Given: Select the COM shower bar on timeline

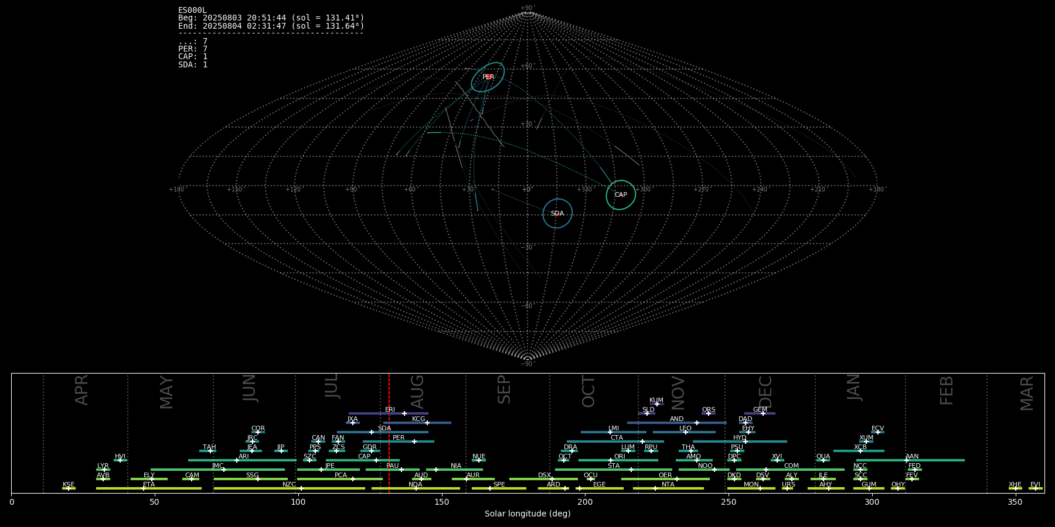Looking at the screenshot, I should pos(790,470).
